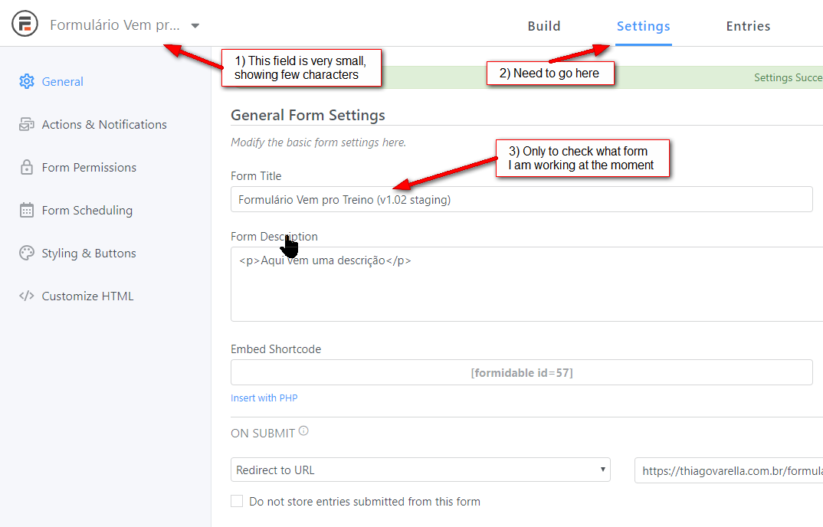Image resolution: width=823 pixels, height=527 pixels.
Task: Click the On Submit info icon
Action: 303,431
